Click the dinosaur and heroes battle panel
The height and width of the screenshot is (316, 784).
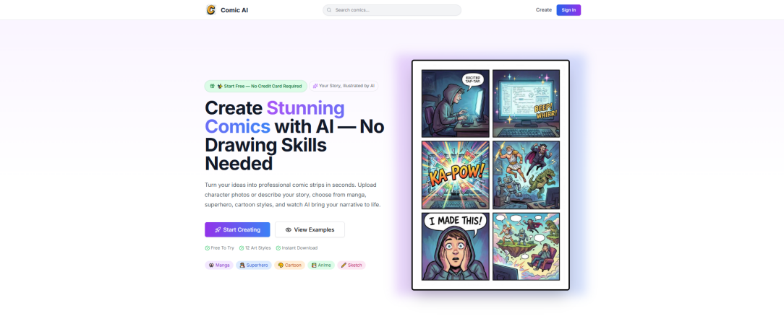click(x=526, y=175)
